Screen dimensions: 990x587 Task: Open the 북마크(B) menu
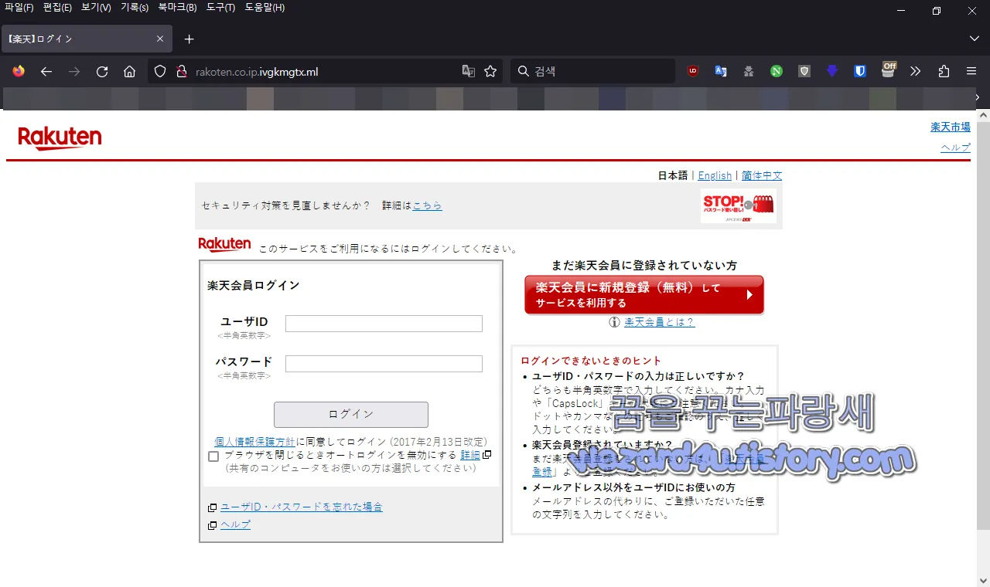point(177,8)
